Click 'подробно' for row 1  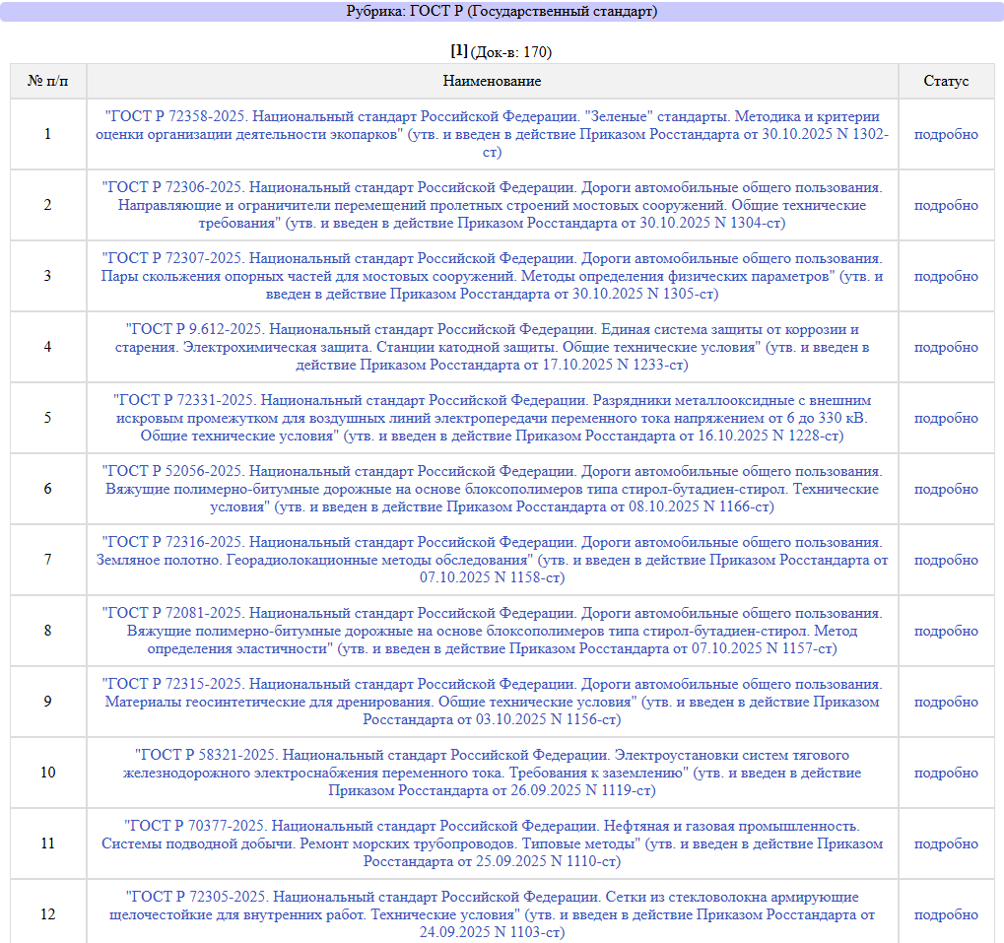coord(946,134)
